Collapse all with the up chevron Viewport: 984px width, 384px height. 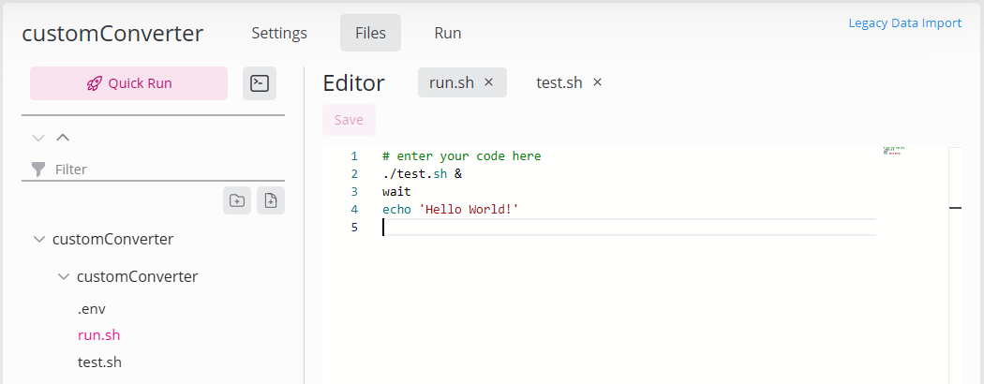pos(63,138)
